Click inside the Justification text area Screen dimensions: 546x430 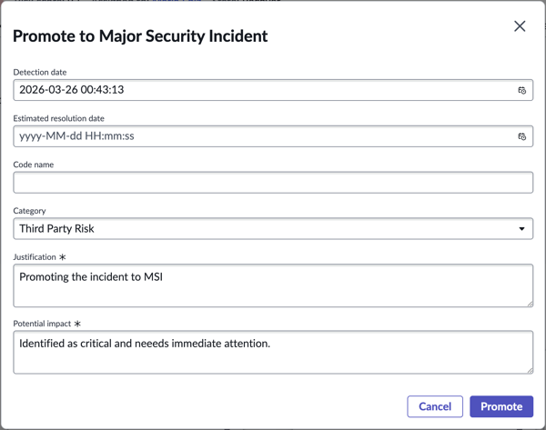(273, 285)
